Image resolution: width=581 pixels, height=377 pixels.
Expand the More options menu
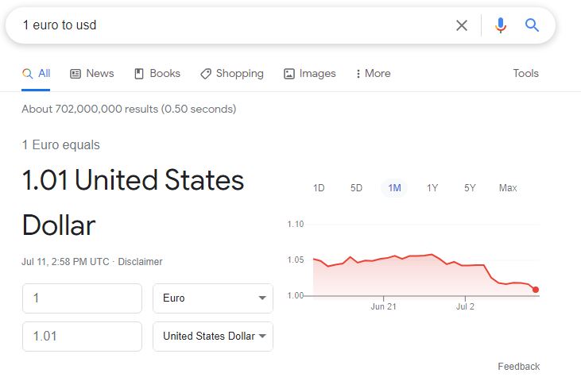click(x=374, y=73)
